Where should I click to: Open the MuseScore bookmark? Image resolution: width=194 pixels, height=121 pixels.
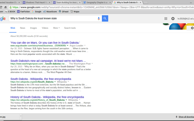click(50, 11)
